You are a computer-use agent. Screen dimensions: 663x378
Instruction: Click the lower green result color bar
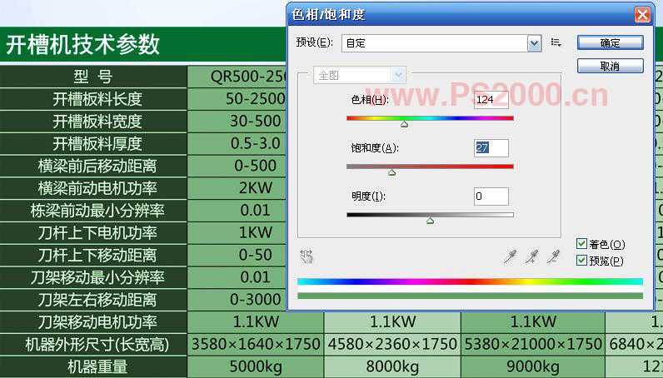click(471, 296)
